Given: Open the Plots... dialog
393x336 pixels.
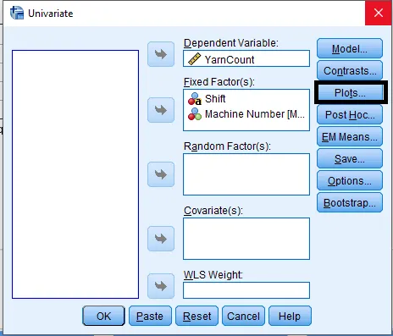Looking at the screenshot, I should coord(350,92).
